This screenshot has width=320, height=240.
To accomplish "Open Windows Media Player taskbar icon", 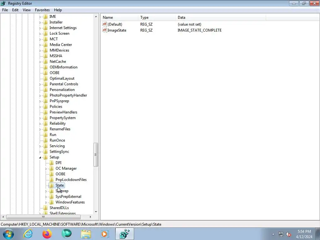I will 105,234.
